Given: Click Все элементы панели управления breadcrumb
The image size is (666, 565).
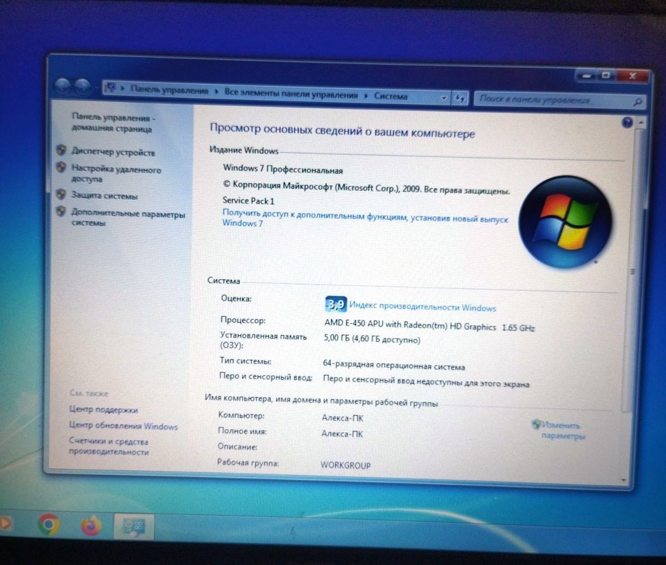Looking at the screenshot, I should pos(291,93).
